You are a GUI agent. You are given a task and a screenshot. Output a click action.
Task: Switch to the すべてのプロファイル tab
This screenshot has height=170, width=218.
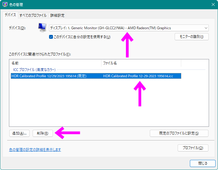[x=33, y=15]
